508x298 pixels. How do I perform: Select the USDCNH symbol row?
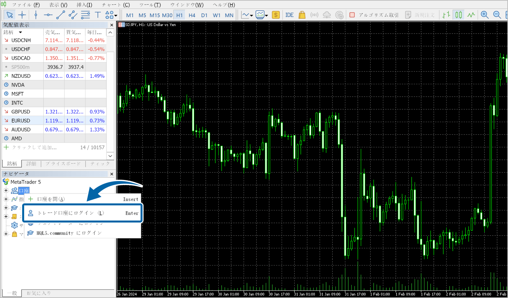[54, 40]
